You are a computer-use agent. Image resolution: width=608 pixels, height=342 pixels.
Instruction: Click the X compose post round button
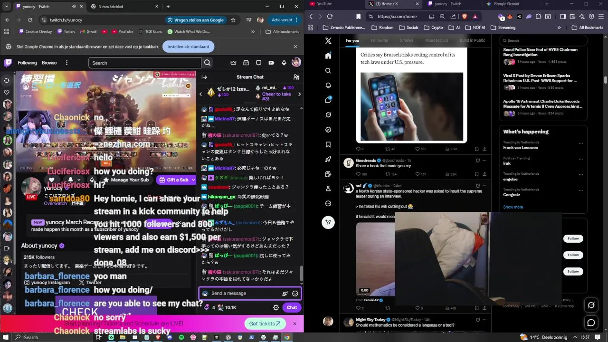[328, 222]
